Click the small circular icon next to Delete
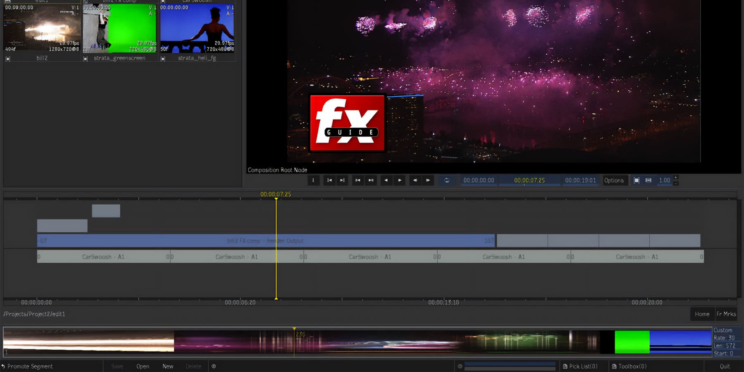This screenshot has height=372, width=744. pyautogui.click(x=214, y=366)
